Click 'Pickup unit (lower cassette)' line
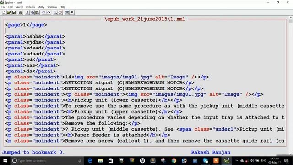The width and height of the screenshot is (293, 165). [93, 100]
